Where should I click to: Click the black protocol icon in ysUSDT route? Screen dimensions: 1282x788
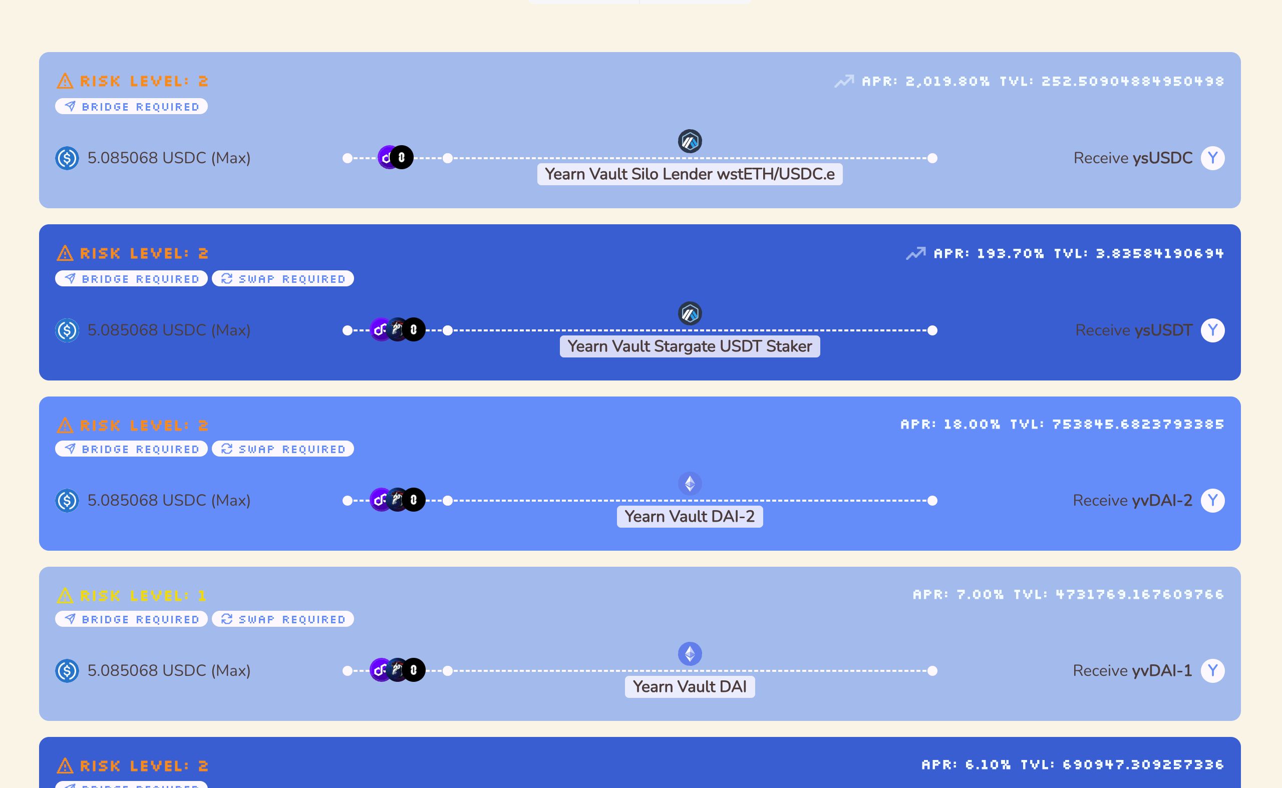pyautogui.click(x=414, y=330)
